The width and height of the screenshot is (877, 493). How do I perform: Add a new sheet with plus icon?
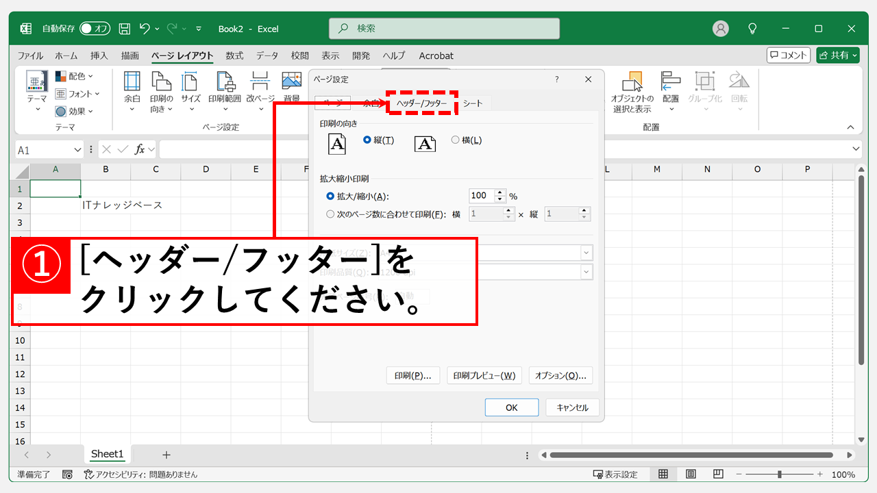tap(166, 455)
